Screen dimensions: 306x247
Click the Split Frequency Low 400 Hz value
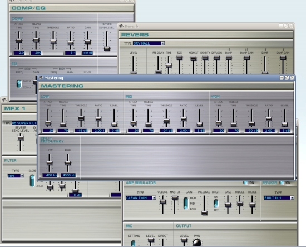pos(50,175)
